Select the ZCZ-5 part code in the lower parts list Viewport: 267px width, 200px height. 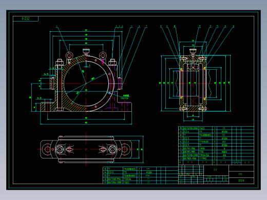111,172
